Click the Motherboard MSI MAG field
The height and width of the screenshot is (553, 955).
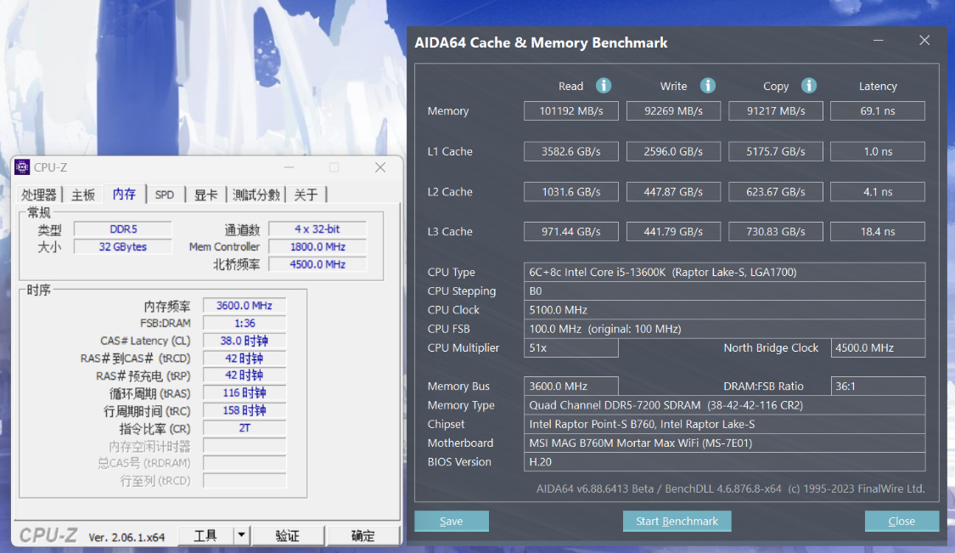tap(724, 443)
